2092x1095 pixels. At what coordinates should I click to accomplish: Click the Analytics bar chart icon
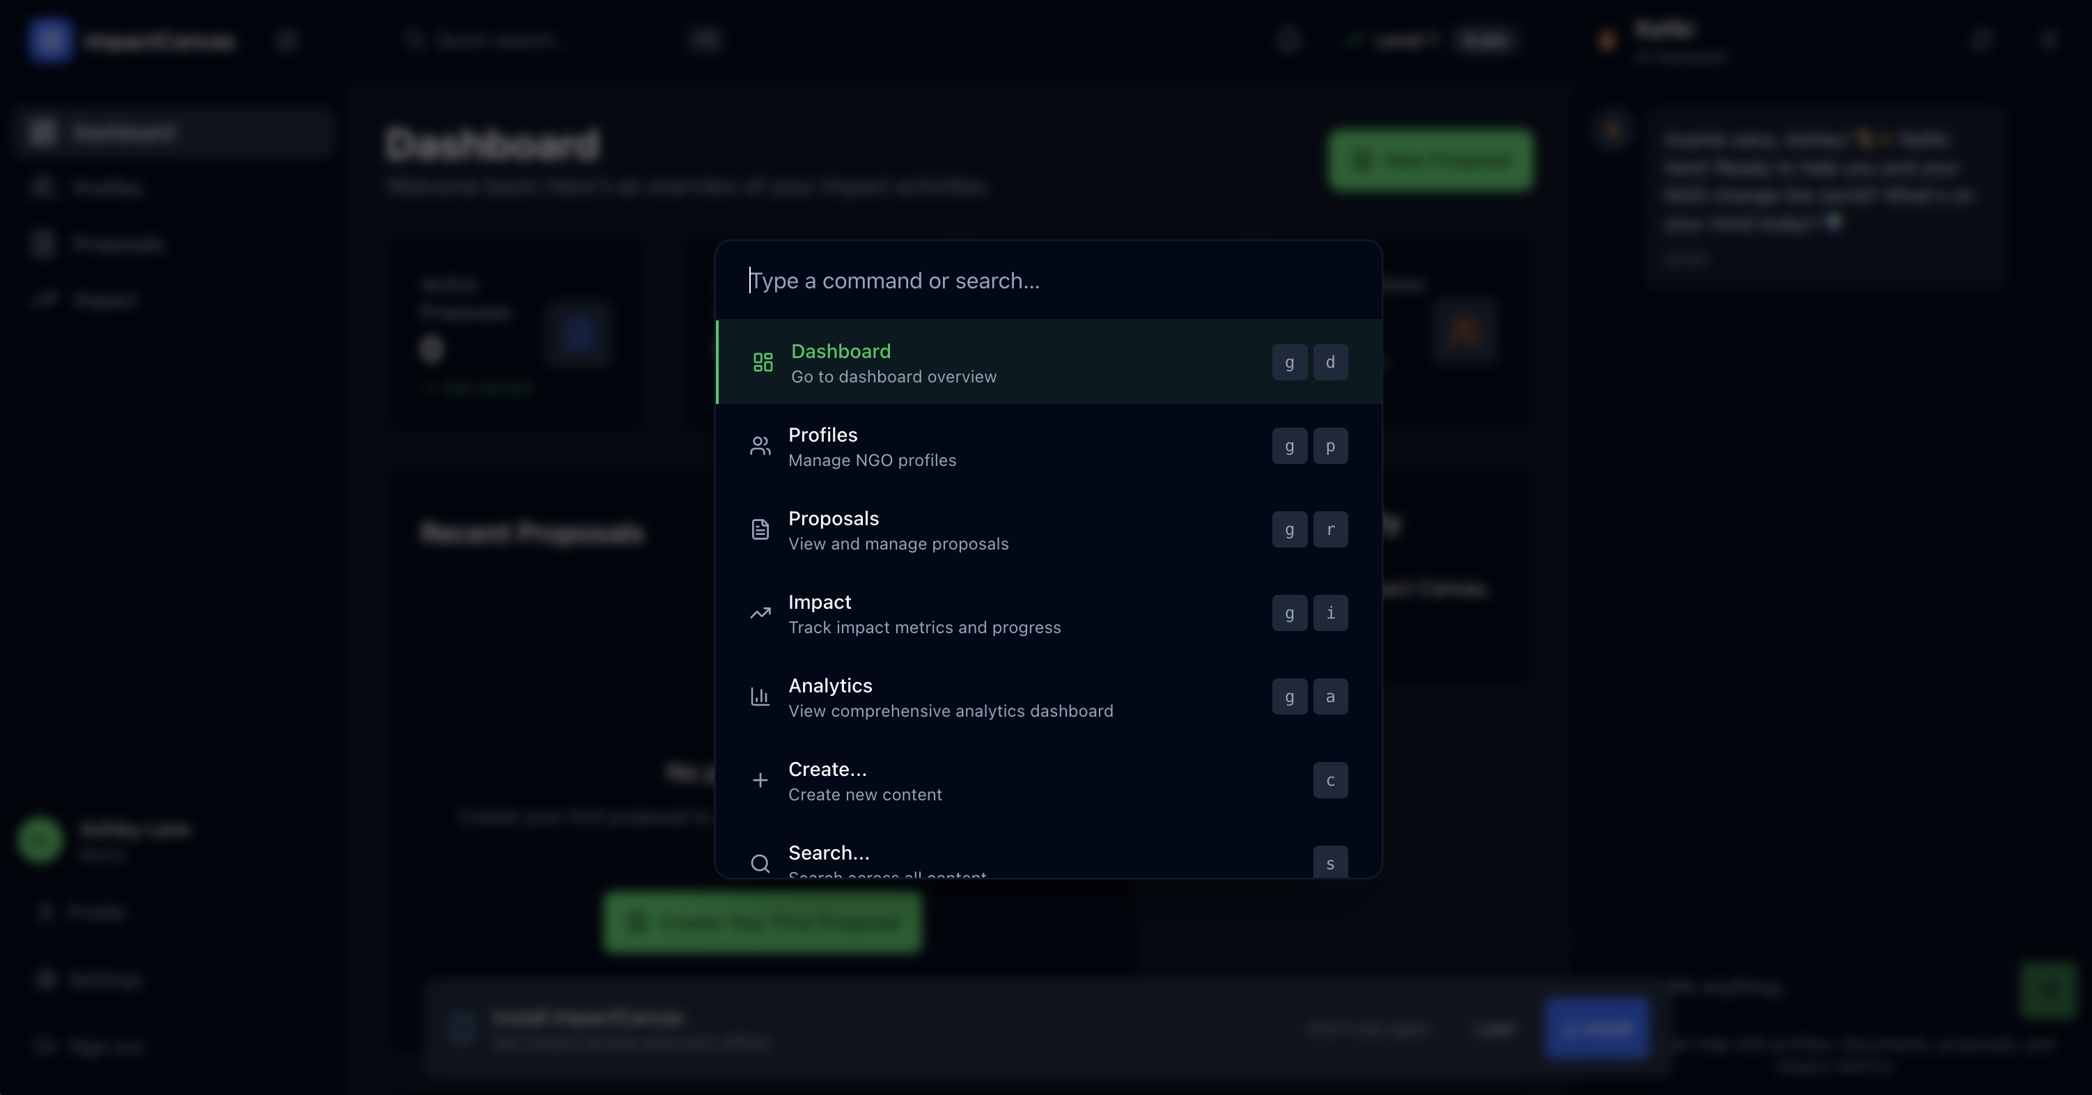pos(760,697)
